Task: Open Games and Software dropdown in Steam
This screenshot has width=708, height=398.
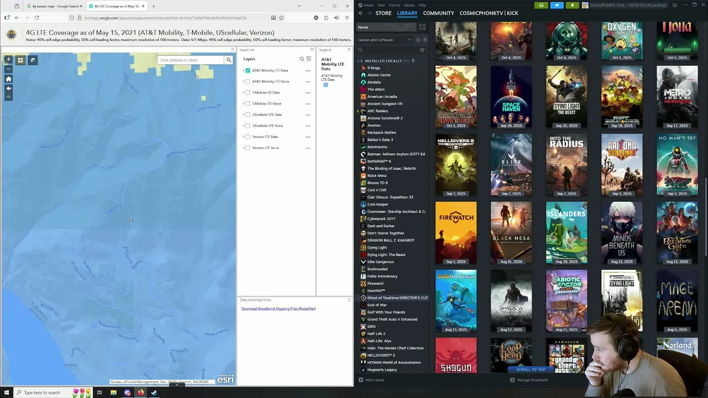Action: (x=384, y=40)
